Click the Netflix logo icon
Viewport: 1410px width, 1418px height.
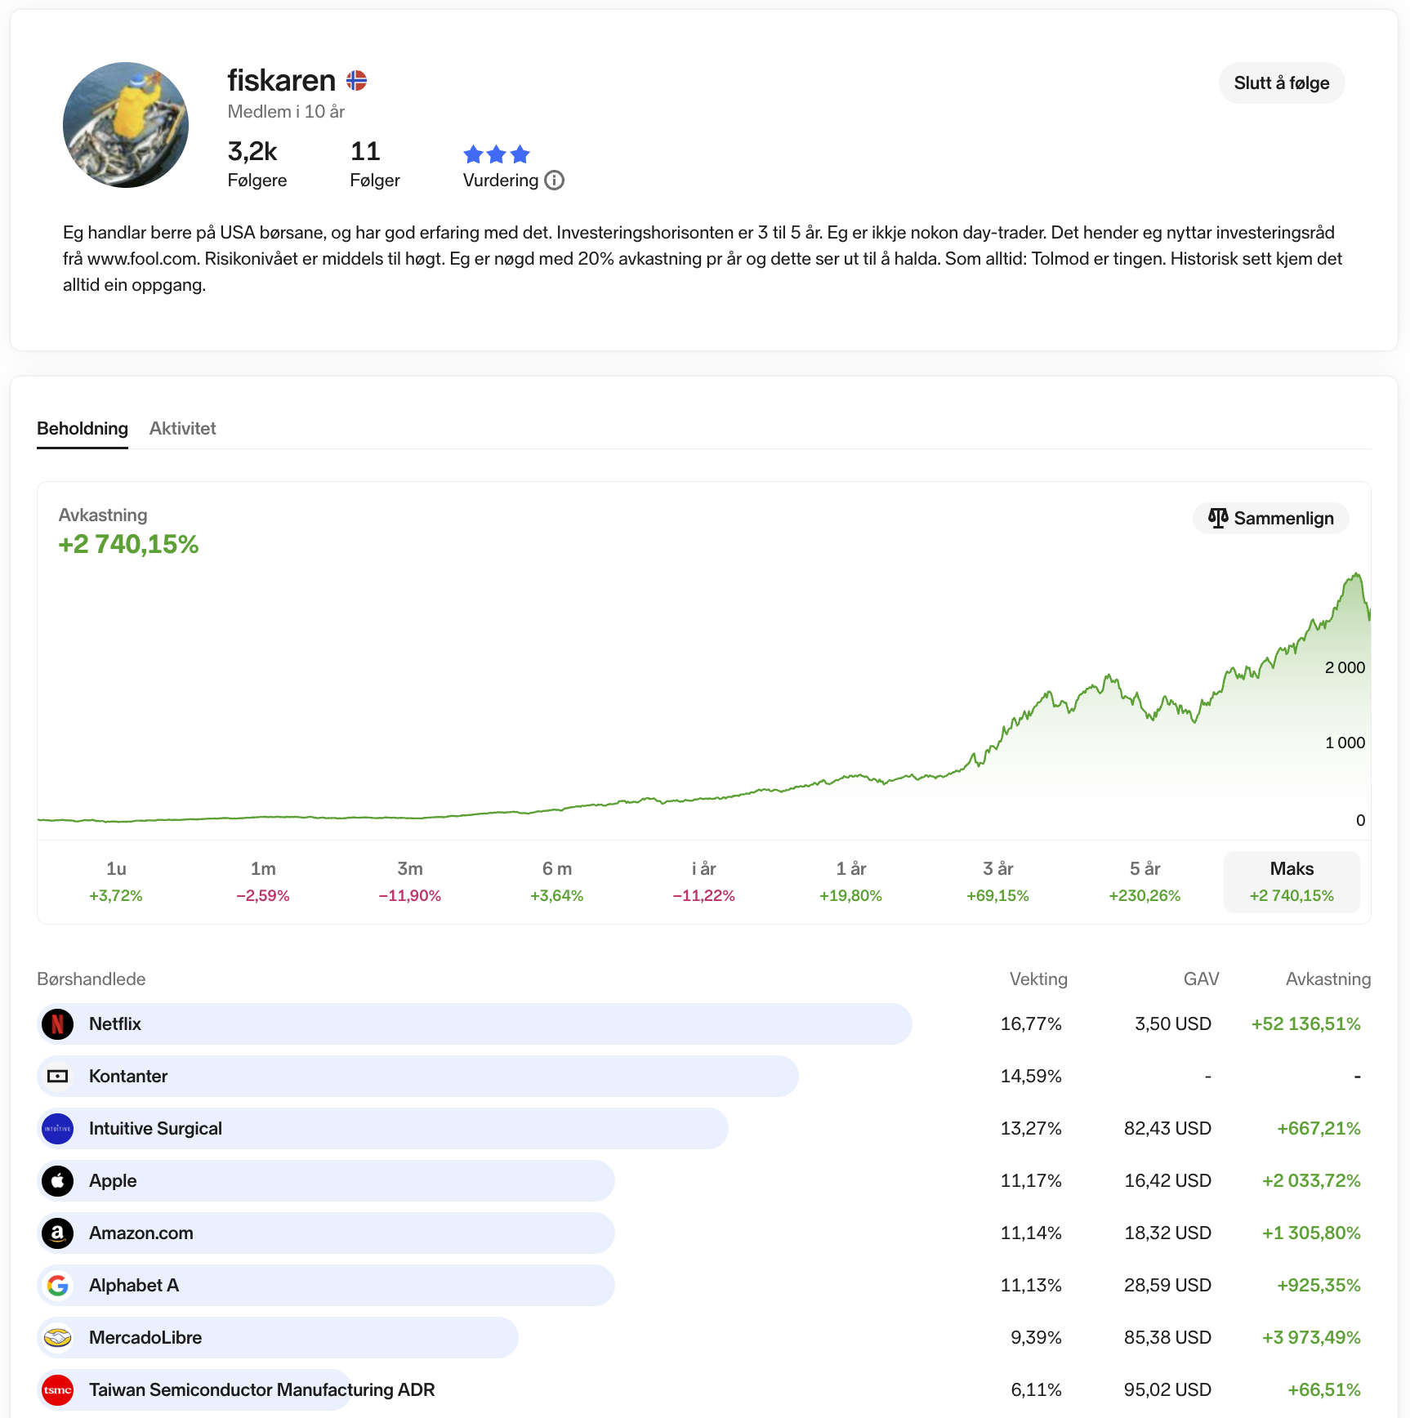coord(58,1023)
